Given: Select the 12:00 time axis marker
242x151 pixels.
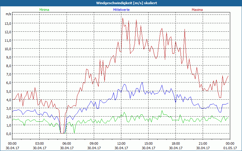Looking at the screenshot, I should coord(121,143).
